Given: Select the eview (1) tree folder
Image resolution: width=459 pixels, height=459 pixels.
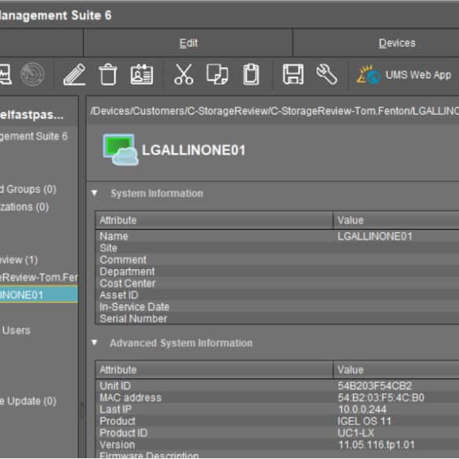Looking at the screenshot, I should coord(19,260).
